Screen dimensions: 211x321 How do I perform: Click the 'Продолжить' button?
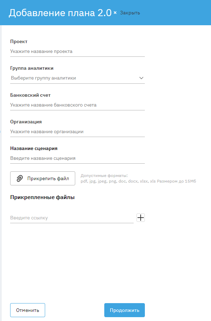(125, 310)
